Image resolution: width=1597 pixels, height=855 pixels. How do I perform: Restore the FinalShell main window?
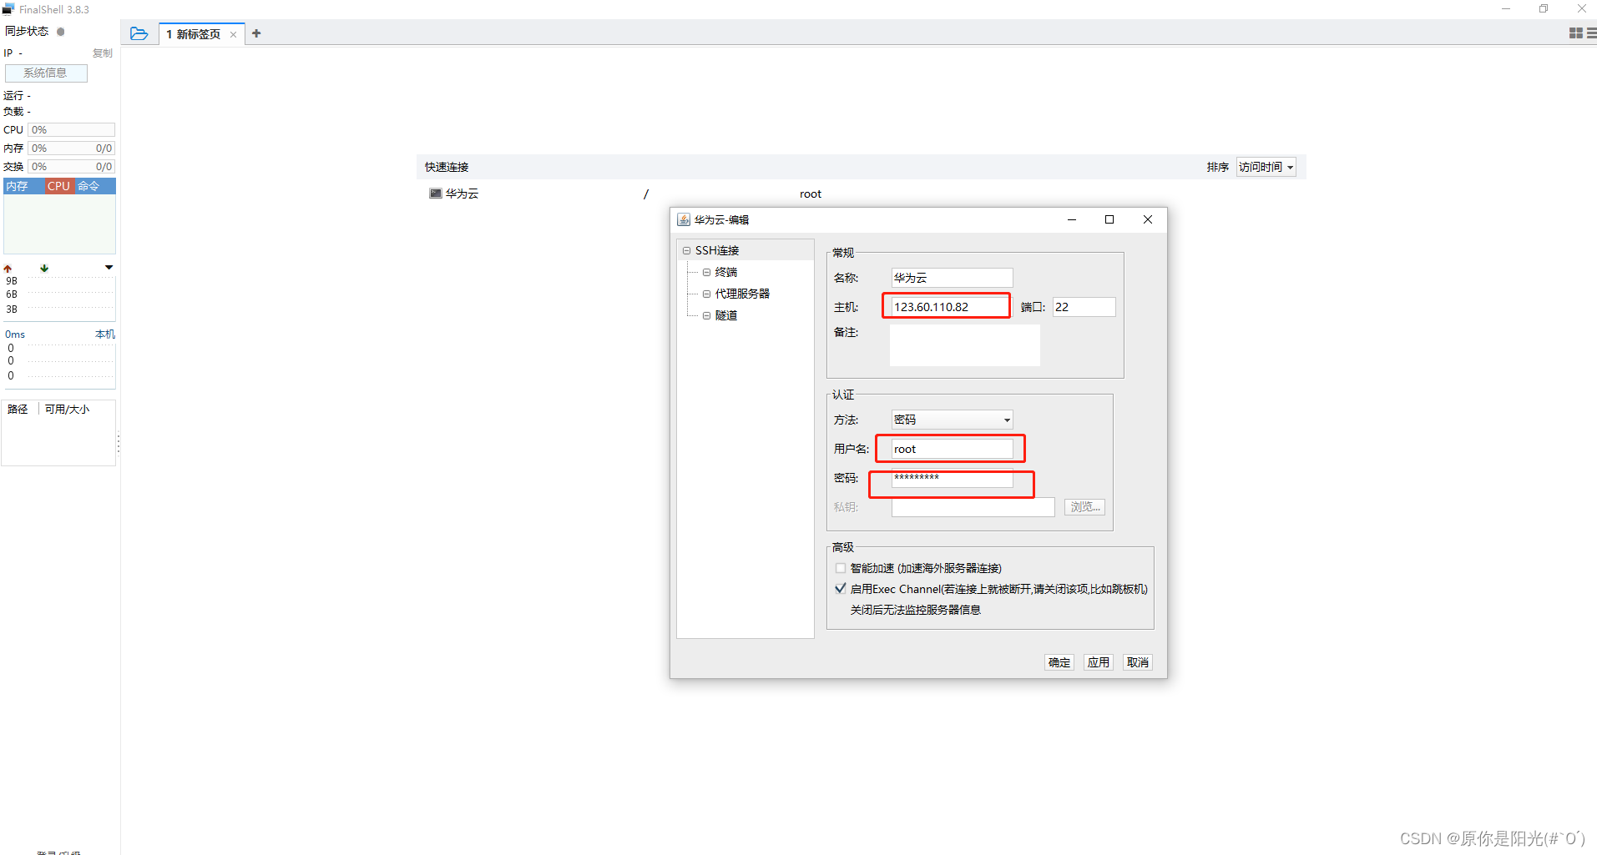pos(1544,9)
